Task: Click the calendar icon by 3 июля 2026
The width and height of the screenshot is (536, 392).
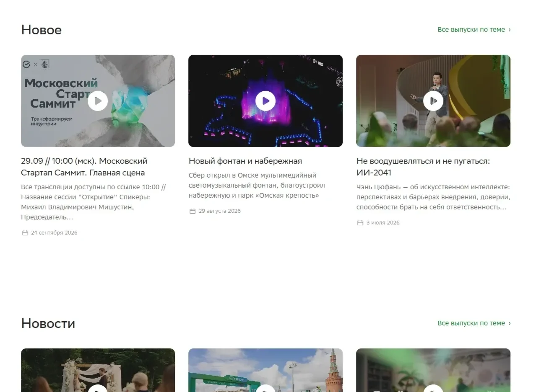Action: pyautogui.click(x=360, y=223)
